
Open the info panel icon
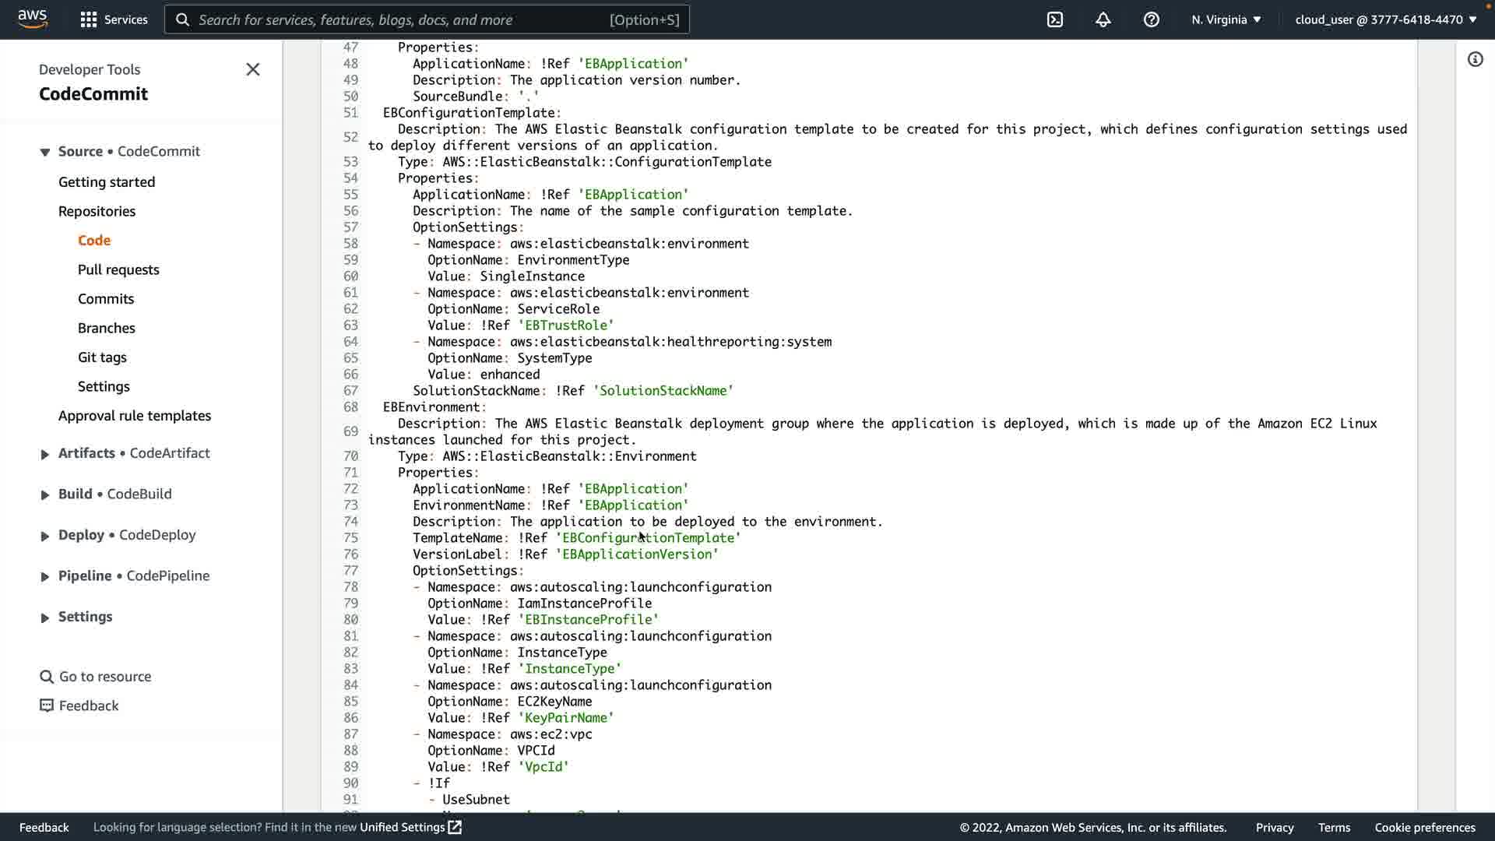(1475, 59)
